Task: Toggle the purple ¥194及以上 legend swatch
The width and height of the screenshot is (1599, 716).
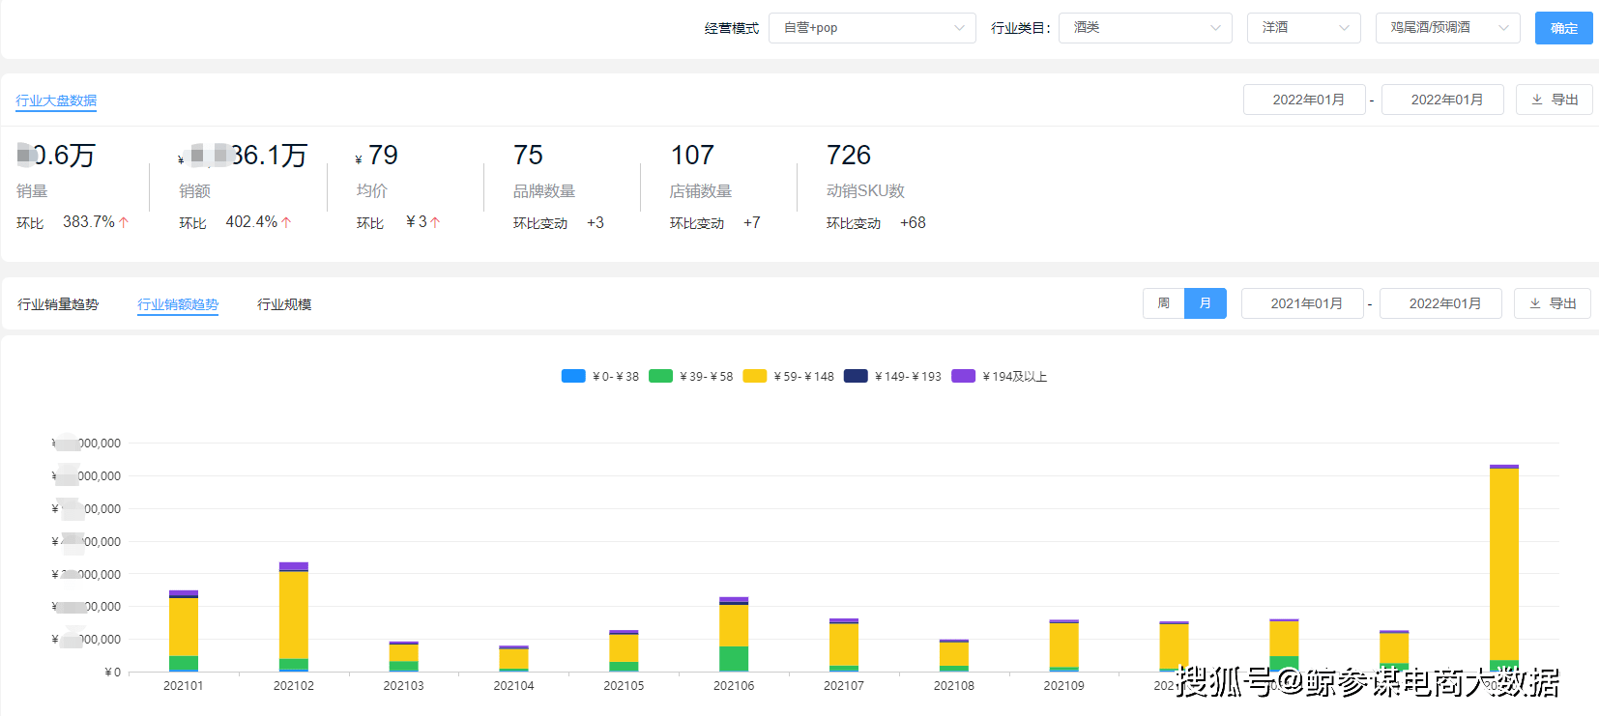Action: (x=963, y=376)
